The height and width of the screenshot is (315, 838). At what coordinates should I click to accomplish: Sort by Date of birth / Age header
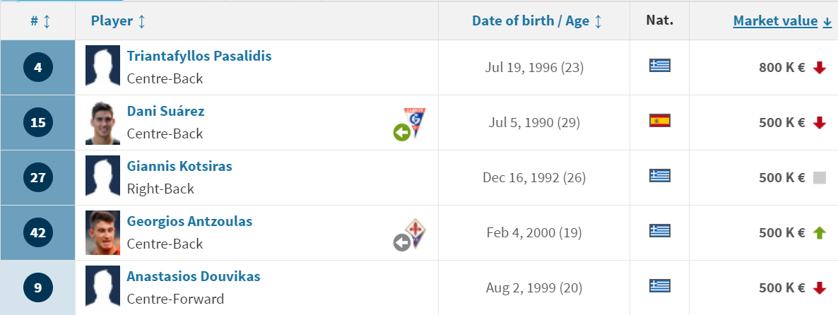click(536, 20)
